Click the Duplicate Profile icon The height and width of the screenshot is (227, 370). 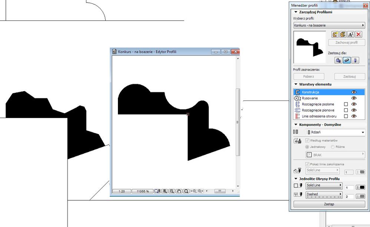click(x=343, y=34)
